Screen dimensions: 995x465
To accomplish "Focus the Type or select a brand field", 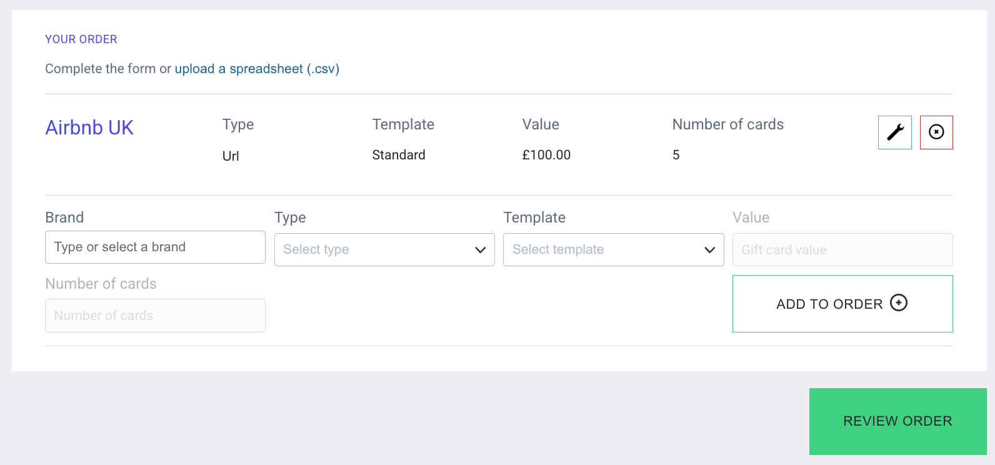I will [x=155, y=247].
